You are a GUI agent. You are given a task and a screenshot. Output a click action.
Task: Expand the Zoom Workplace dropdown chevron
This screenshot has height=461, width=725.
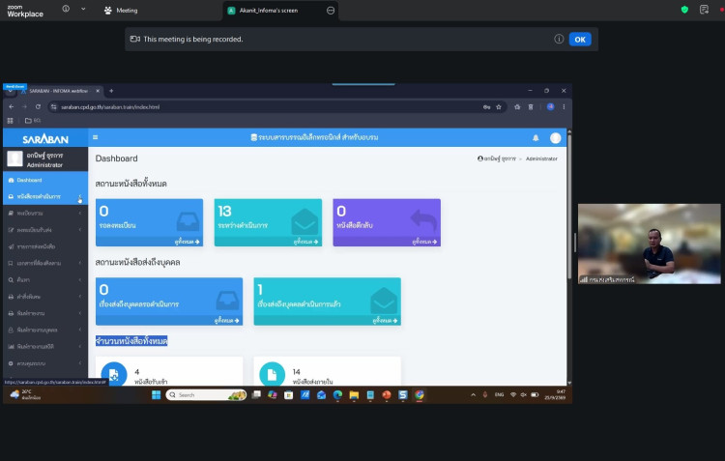pos(83,9)
